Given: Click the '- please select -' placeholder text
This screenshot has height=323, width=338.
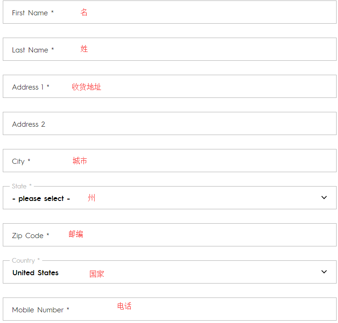Looking at the screenshot, I should pos(41,199).
